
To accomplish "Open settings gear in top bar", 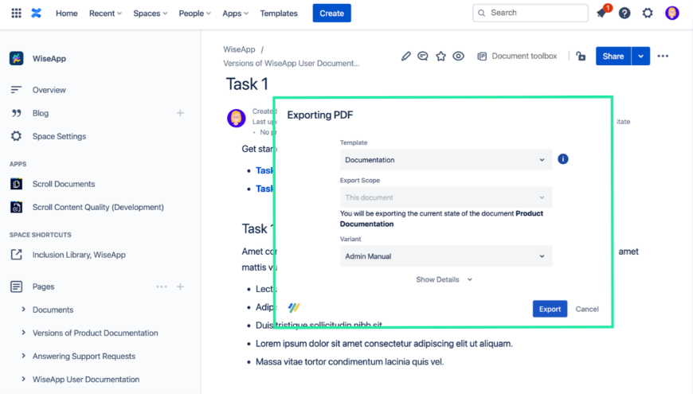I will 648,14.
